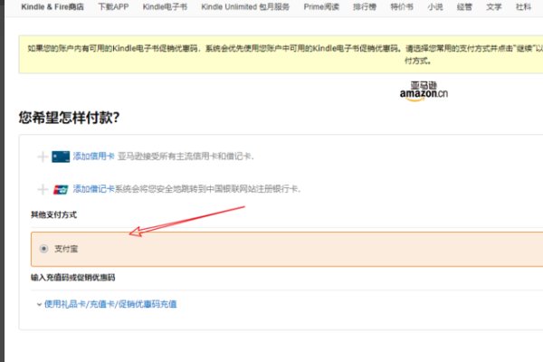Open the 社科 category
Screen dimensions: 543x362
[523, 6]
